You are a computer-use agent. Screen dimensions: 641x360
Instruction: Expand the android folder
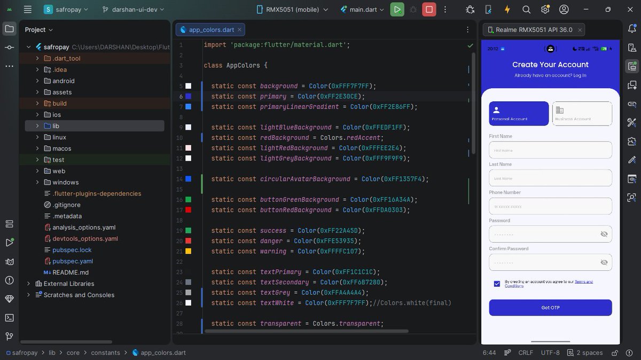tap(37, 81)
